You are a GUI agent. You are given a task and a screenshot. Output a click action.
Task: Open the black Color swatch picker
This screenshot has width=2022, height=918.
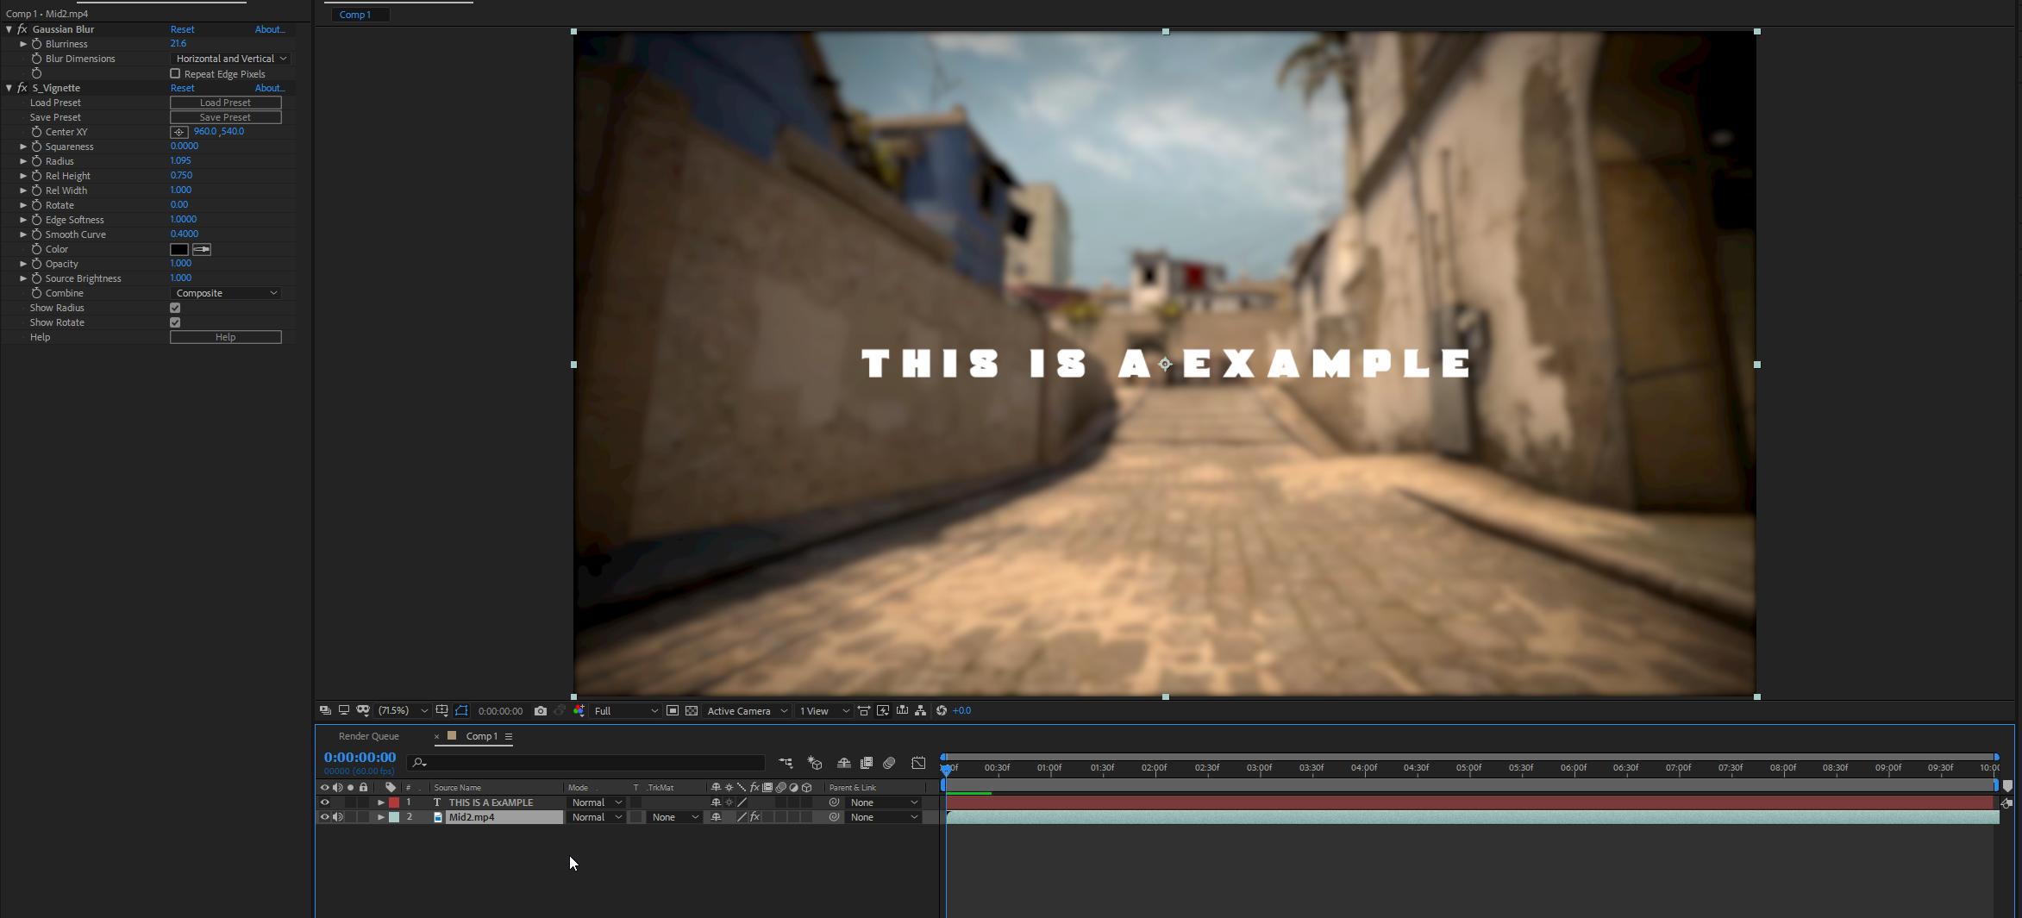tap(179, 249)
